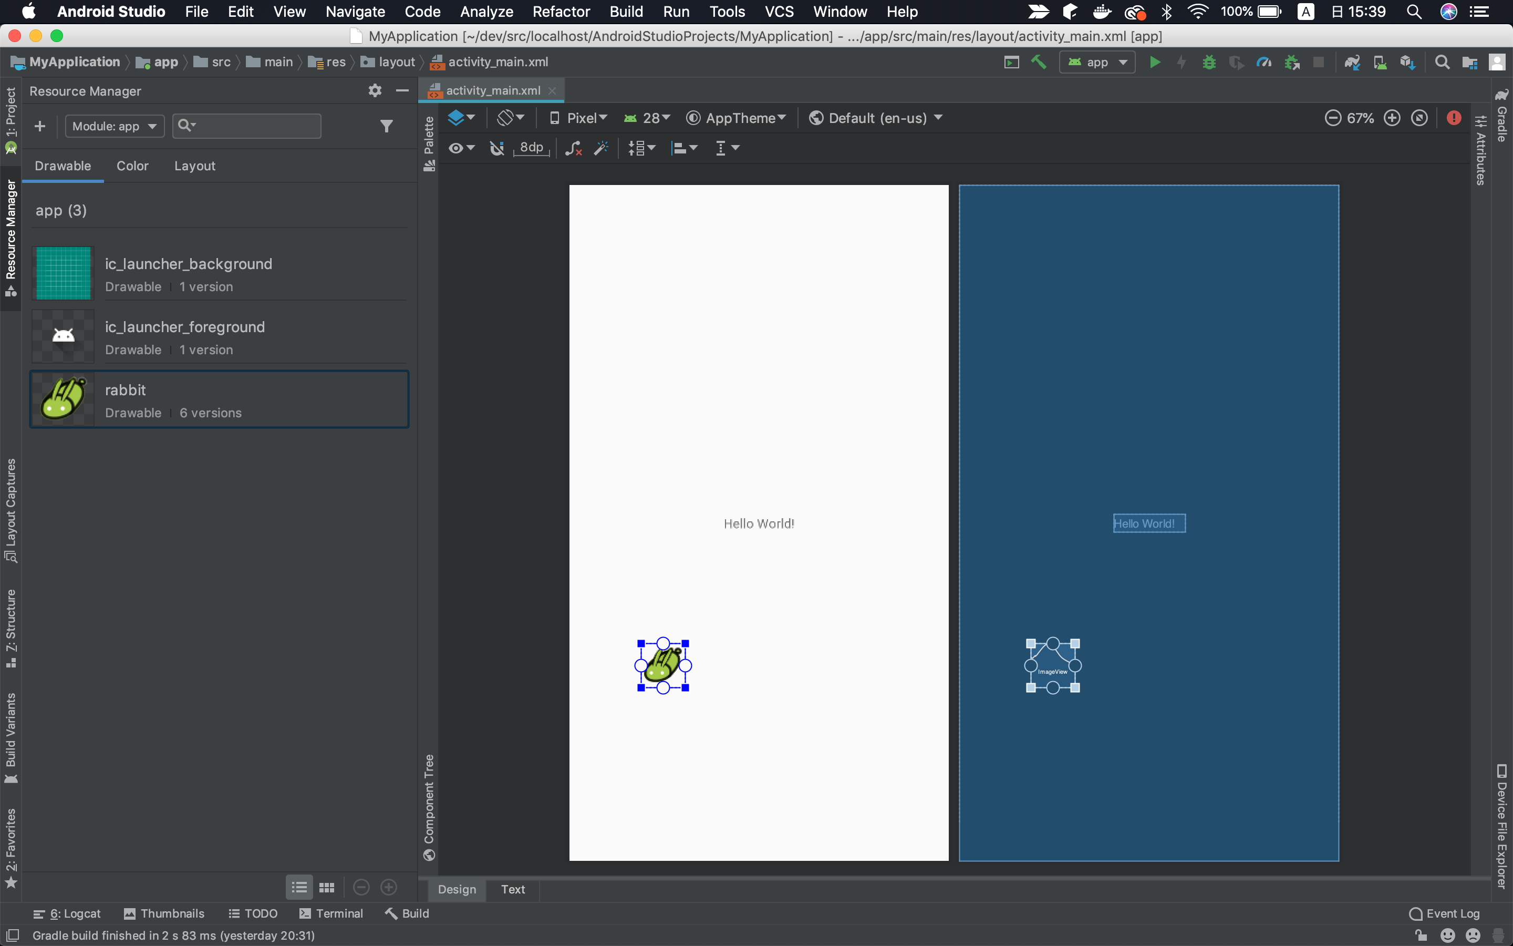Viewport: 1513px width, 946px height.
Task: Click the red error indicator icon
Action: point(1454,118)
